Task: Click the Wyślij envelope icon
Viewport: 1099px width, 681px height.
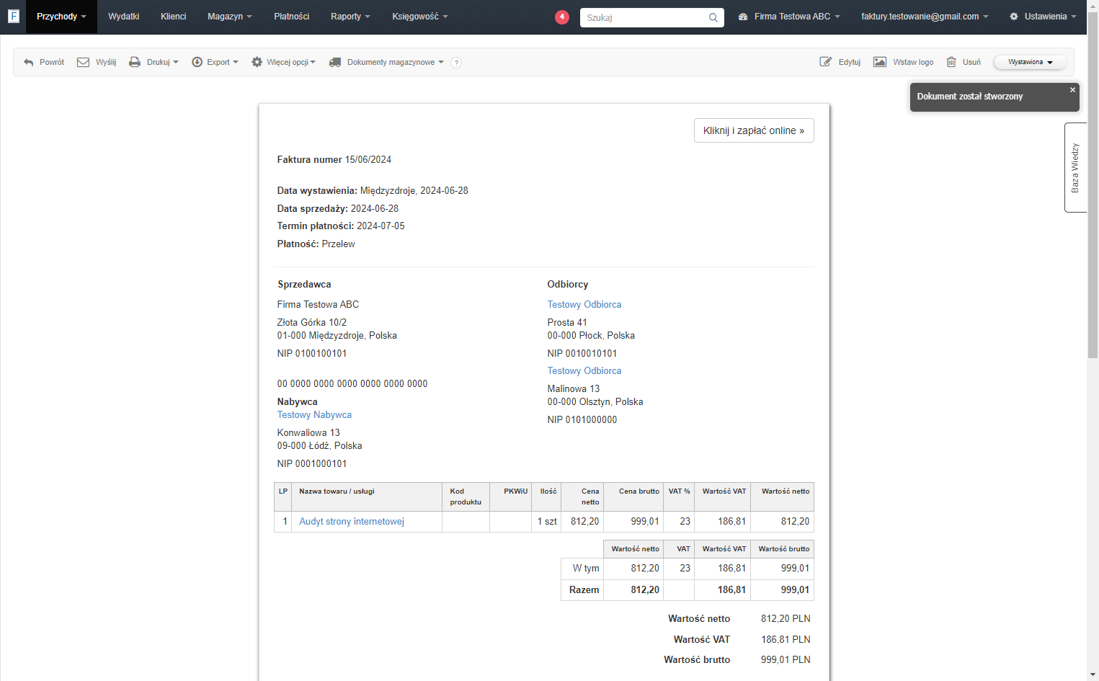Action: 84,62
